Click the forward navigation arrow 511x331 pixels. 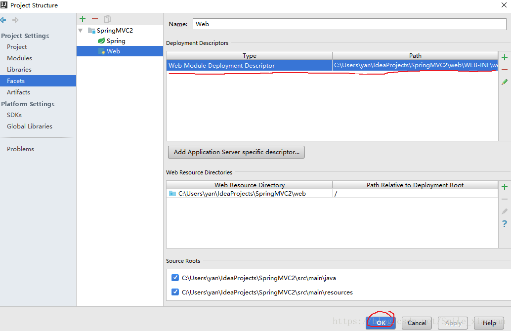(15, 20)
